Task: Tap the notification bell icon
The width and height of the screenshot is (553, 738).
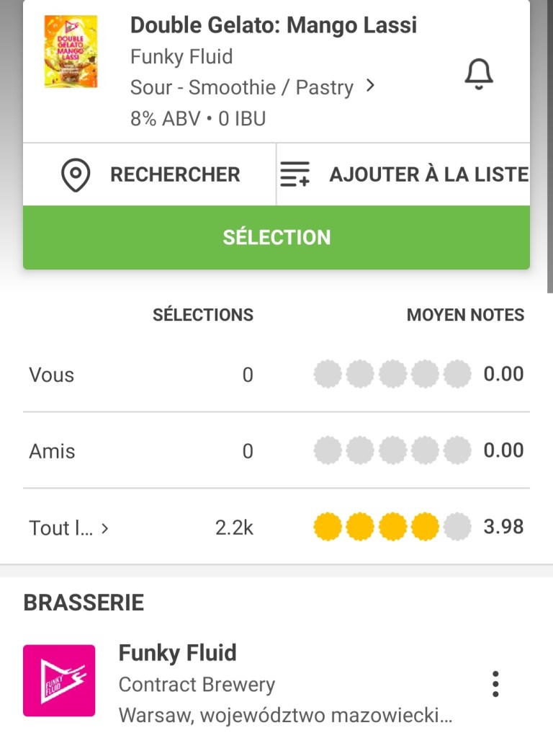Action: tap(479, 73)
